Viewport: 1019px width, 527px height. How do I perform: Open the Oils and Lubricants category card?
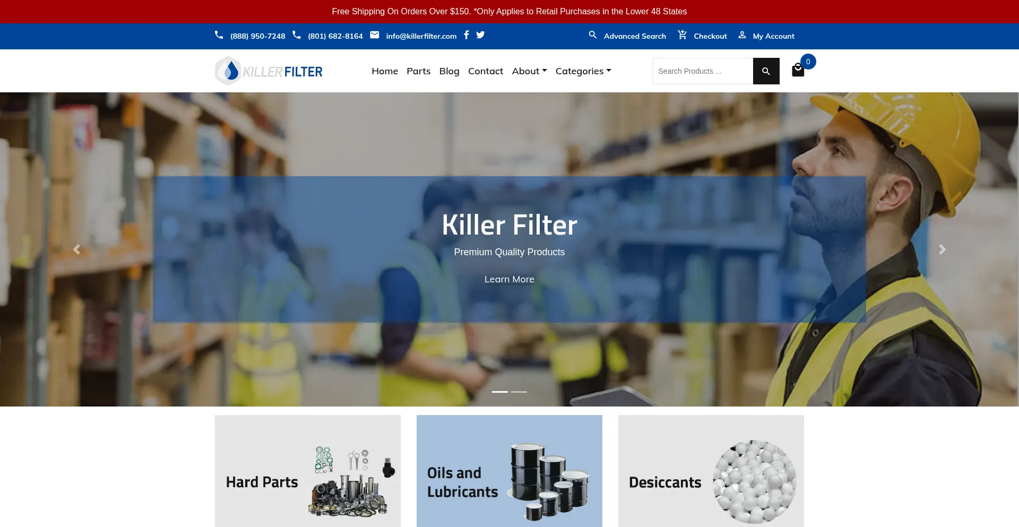click(x=509, y=471)
